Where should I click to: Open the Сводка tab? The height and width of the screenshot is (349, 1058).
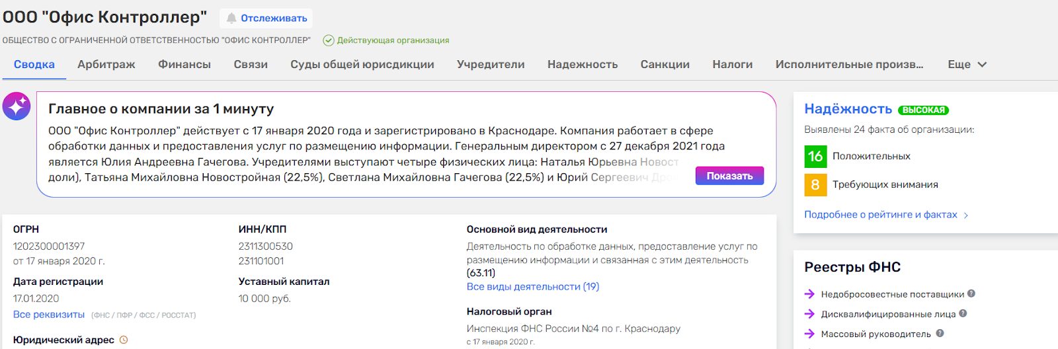click(x=34, y=64)
